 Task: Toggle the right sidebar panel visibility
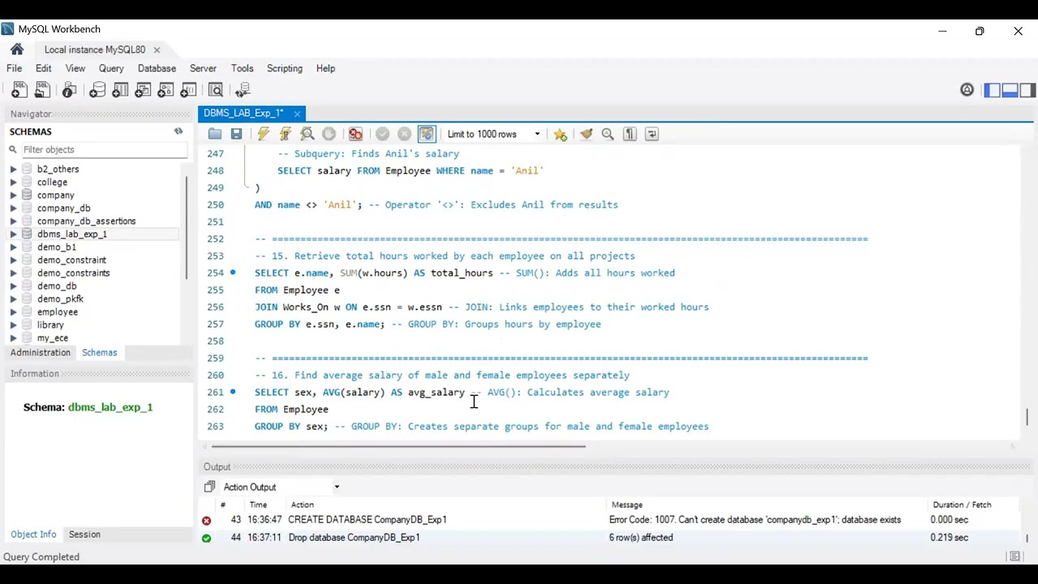coord(1028,90)
